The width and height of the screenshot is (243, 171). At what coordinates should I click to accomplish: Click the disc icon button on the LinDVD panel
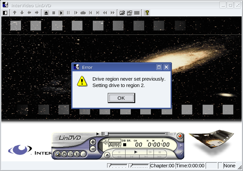tap(58, 154)
